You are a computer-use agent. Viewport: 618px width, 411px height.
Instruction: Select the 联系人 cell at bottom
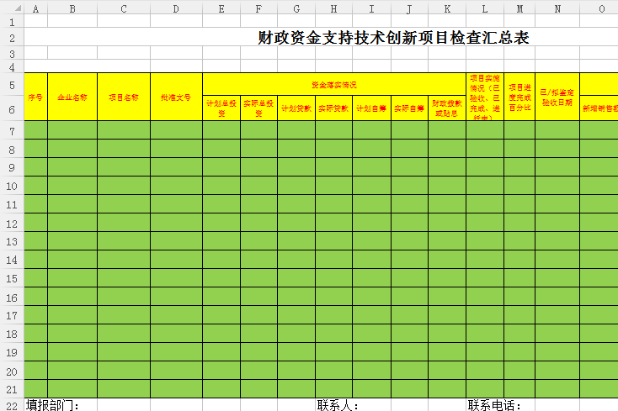tap(338, 405)
